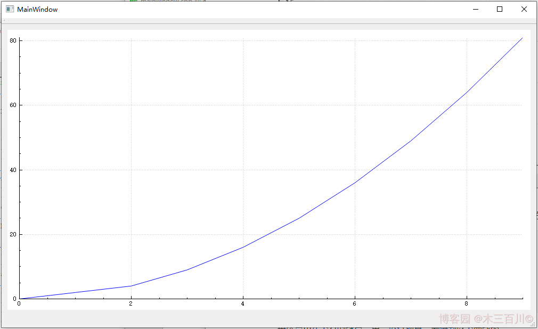Image resolution: width=538 pixels, height=329 pixels.
Task: Click the x-axis tick label 4
Action: click(243, 304)
